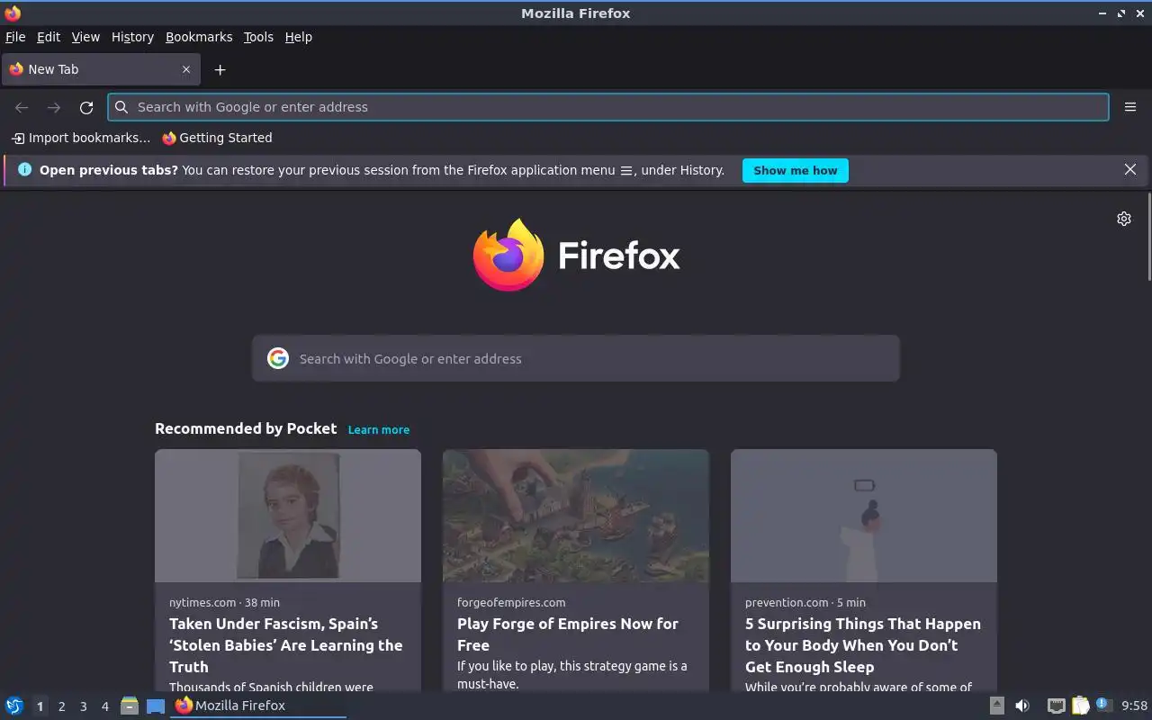The image size is (1152, 720).
Task: Click the prevention.com article thumbnail image
Action: pos(864,516)
